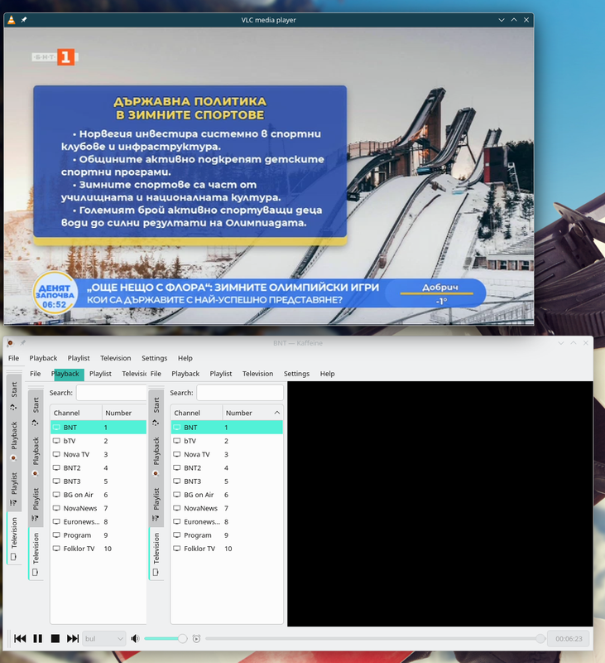Click the highlighted Playback menu in the second row
Screen dimensions: 605x663
pos(68,374)
